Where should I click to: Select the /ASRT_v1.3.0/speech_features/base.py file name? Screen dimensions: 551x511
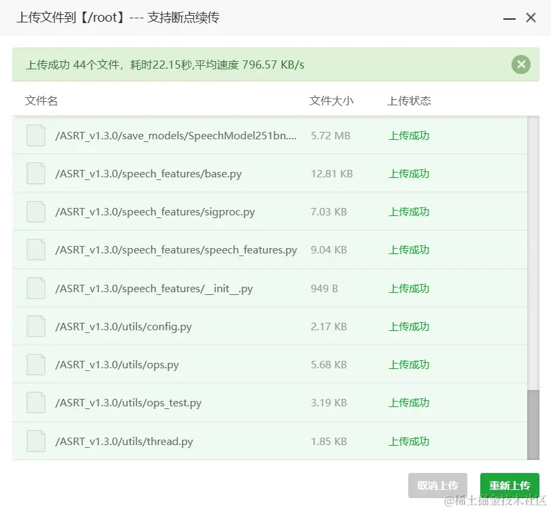(148, 174)
